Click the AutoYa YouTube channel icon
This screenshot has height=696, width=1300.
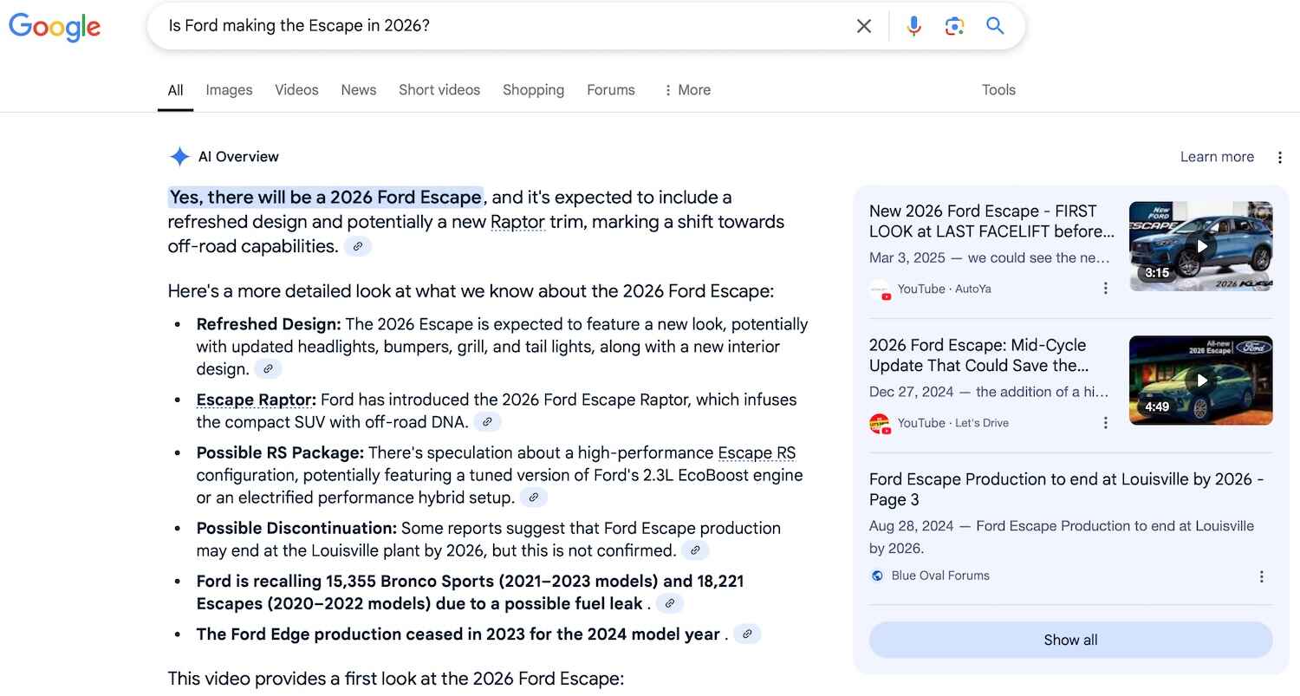pos(880,289)
